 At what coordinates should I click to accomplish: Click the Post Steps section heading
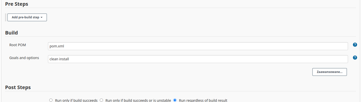[18, 87]
